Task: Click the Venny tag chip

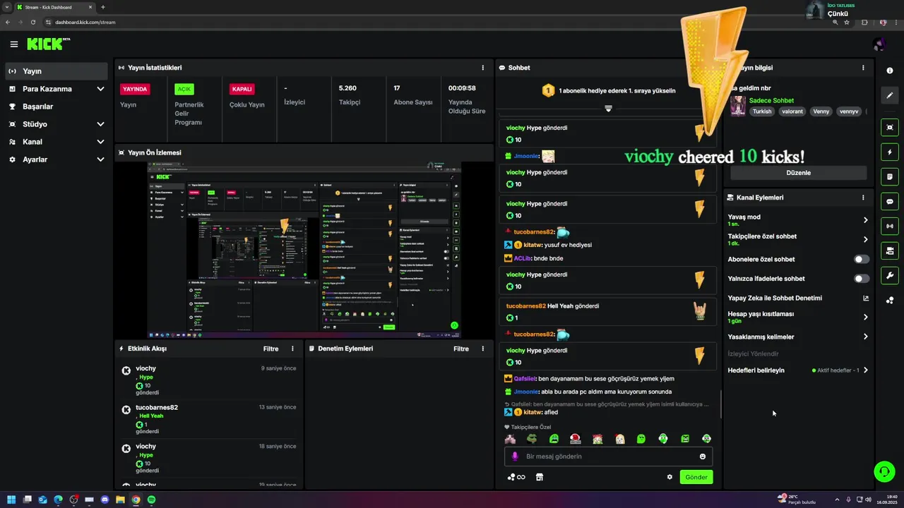Action: (821, 111)
